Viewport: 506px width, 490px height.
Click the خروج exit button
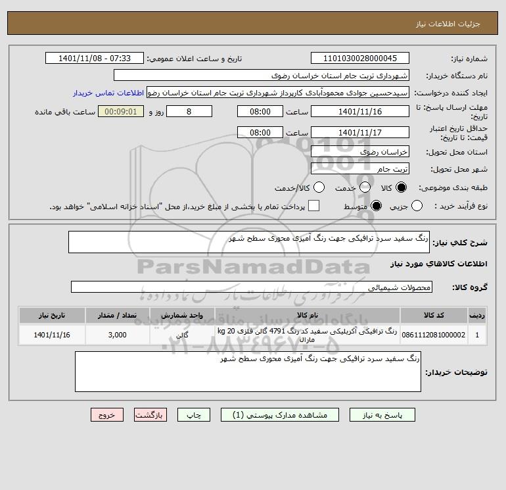click(107, 415)
